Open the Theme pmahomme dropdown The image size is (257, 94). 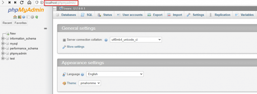(x=90, y=83)
